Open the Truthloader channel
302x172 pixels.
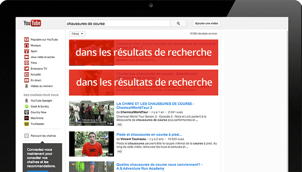click(37, 124)
